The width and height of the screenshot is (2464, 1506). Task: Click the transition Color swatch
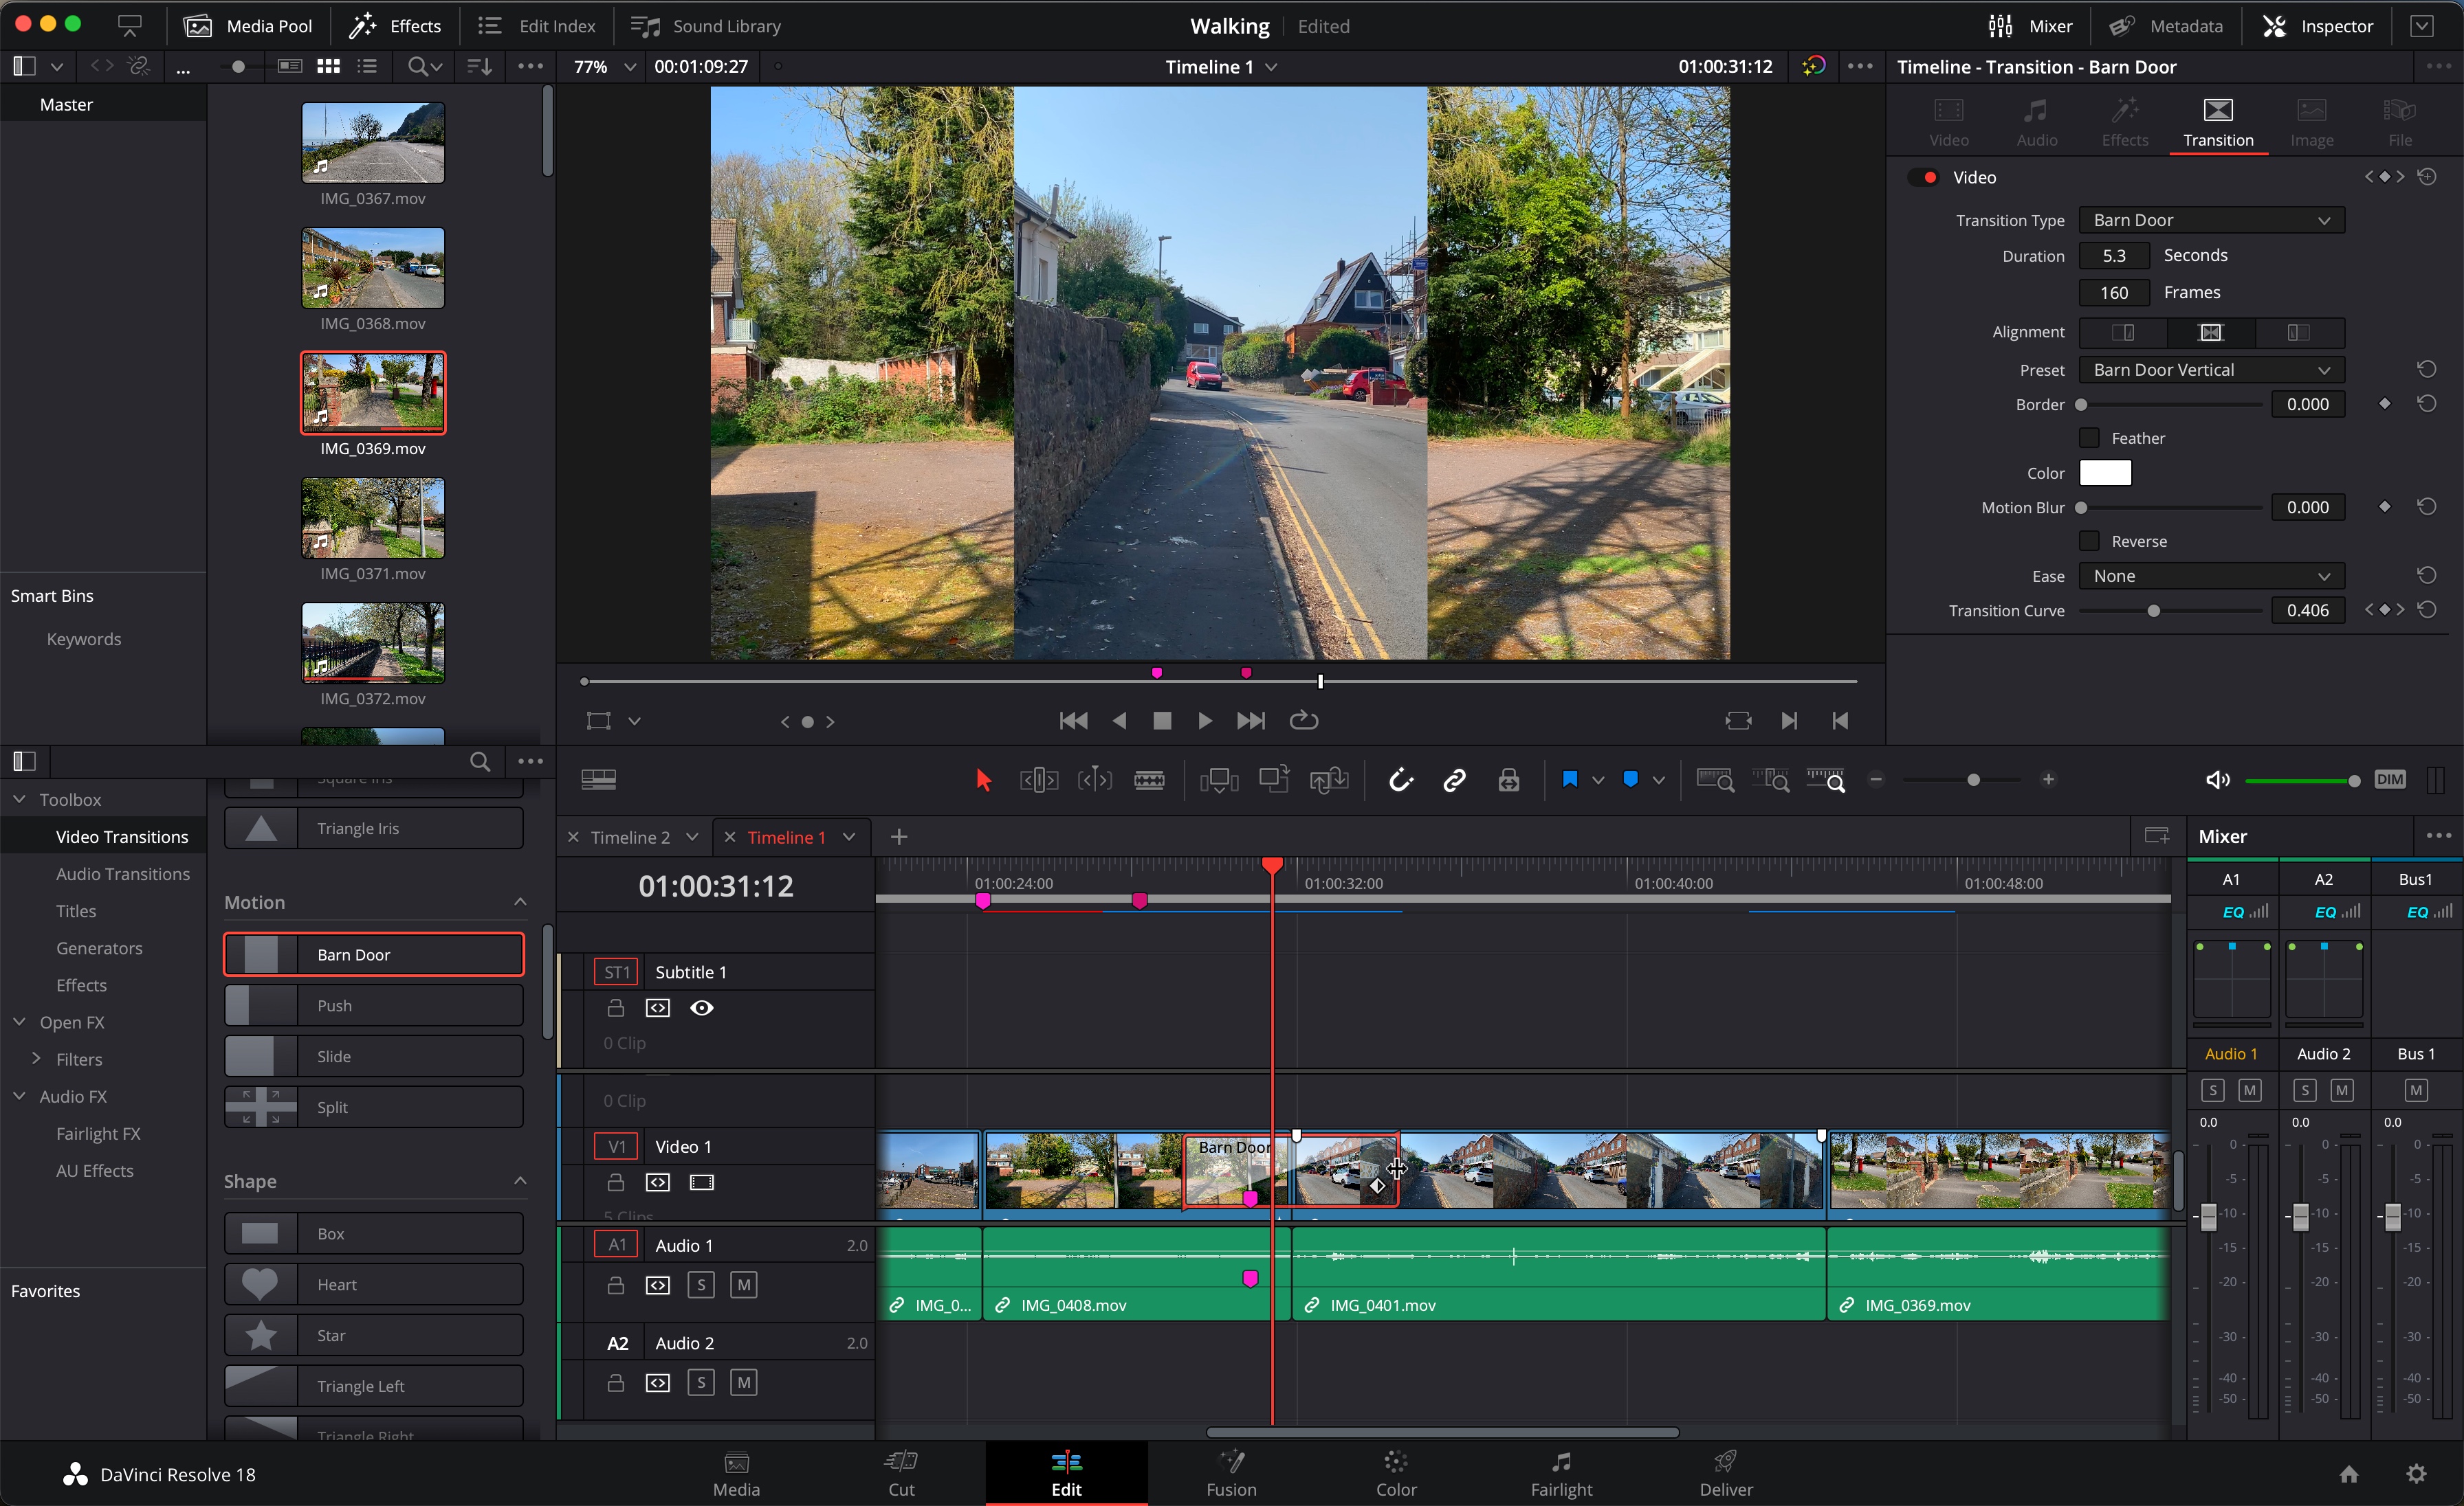[x=2106, y=472]
